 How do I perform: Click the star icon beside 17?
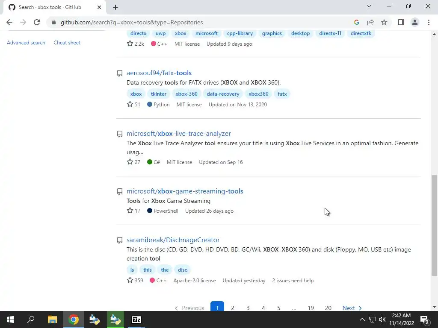pos(130,211)
